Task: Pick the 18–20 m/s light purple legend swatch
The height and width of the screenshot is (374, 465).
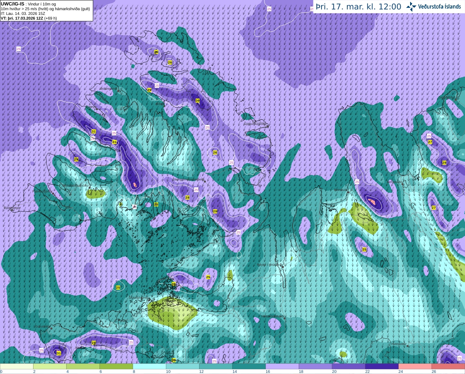Action: pos(316,366)
